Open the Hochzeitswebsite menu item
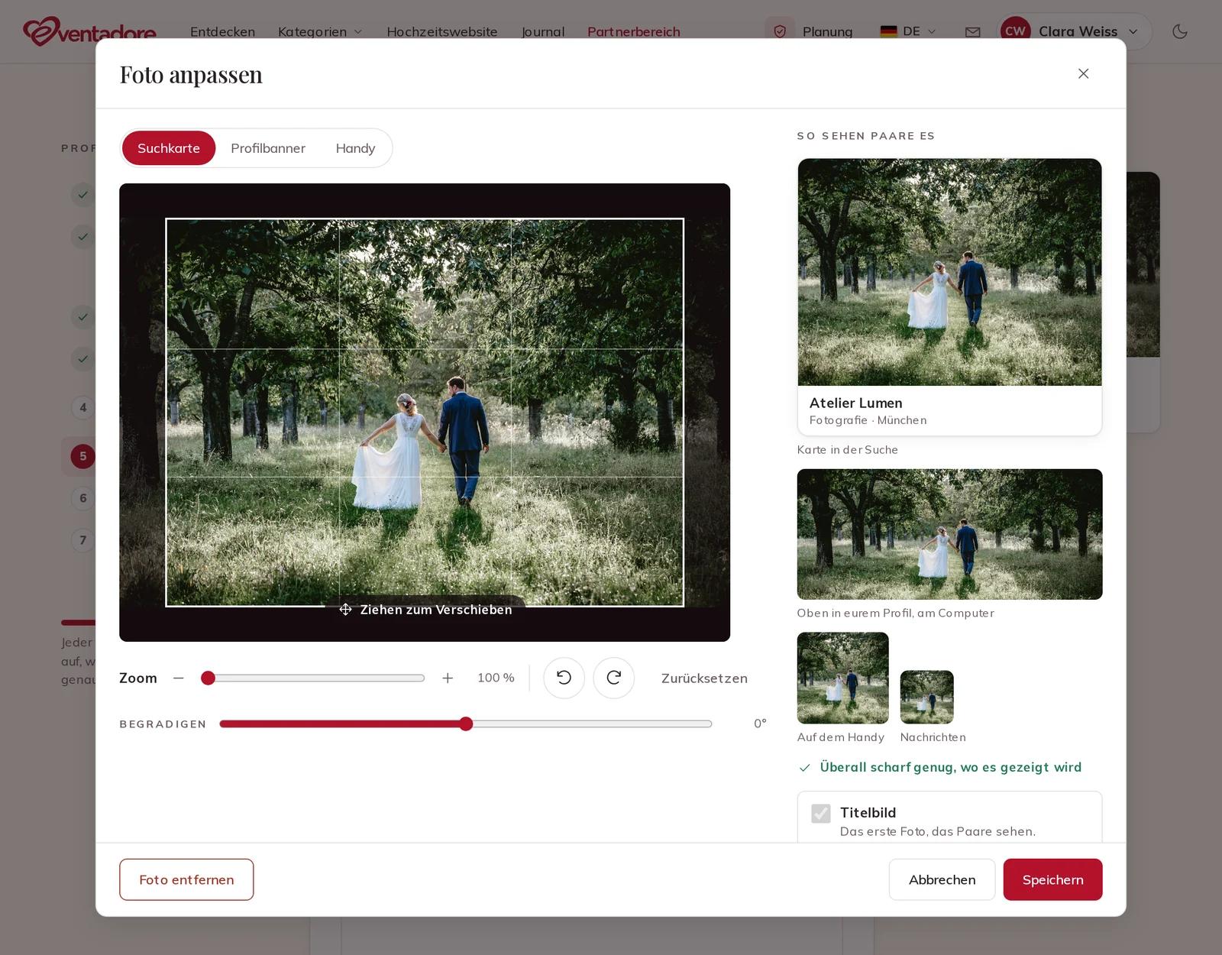 442,31
